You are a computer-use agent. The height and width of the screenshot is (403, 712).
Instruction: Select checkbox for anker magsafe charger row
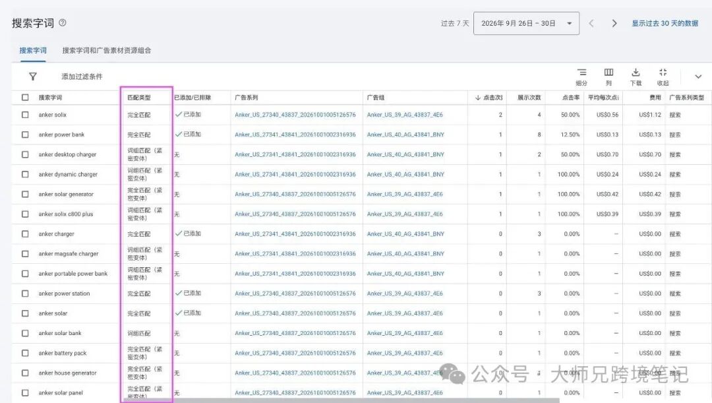point(25,254)
